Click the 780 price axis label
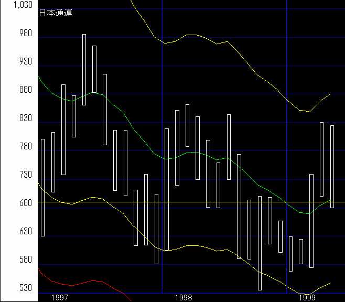The height and width of the screenshot is (303, 345). [25, 147]
